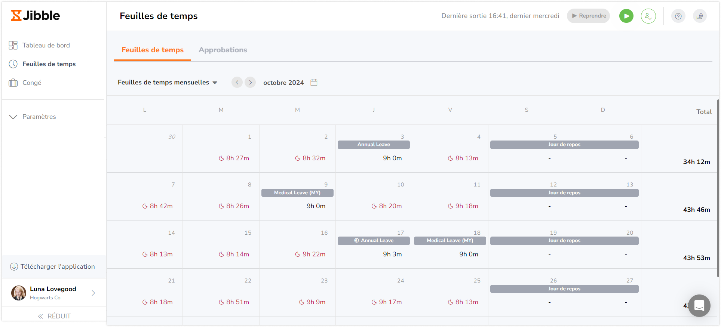Click the Reprendre button

pos(588,16)
